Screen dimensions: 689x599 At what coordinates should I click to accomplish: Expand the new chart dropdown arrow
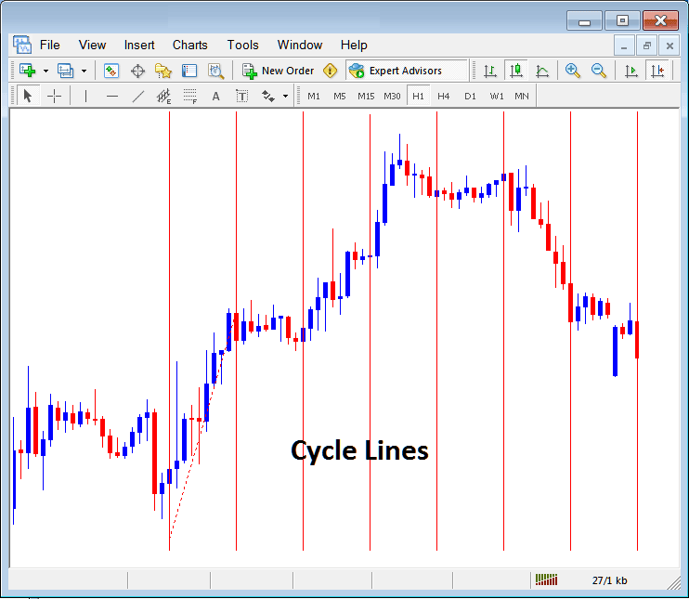click(45, 71)
